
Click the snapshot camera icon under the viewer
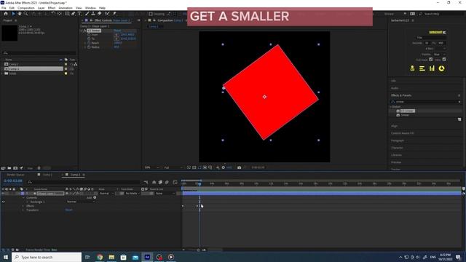click(x=240, y=167)
